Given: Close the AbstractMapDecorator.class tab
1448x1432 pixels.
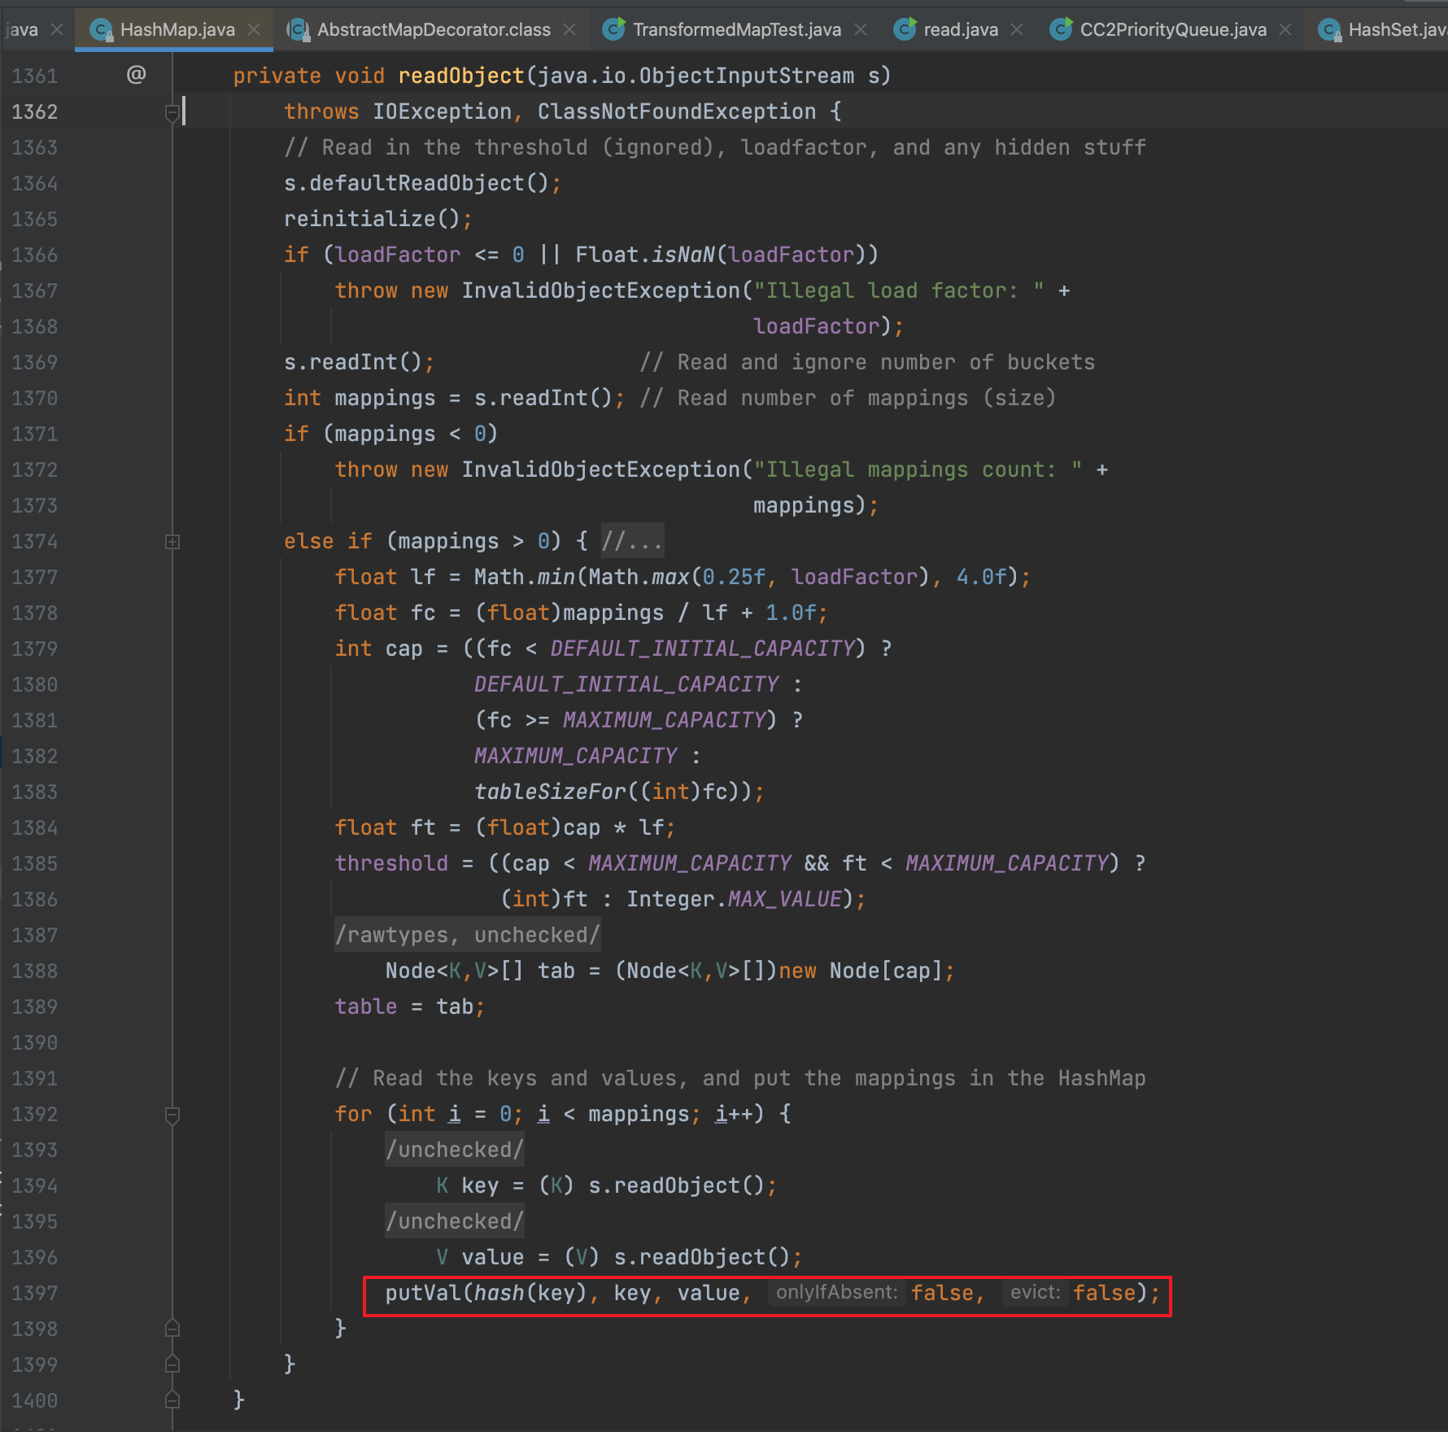Looking at the screenshot, I should pos(569,29).
